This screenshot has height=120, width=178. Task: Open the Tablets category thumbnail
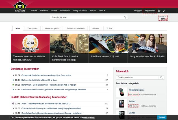tap(121, 104)
